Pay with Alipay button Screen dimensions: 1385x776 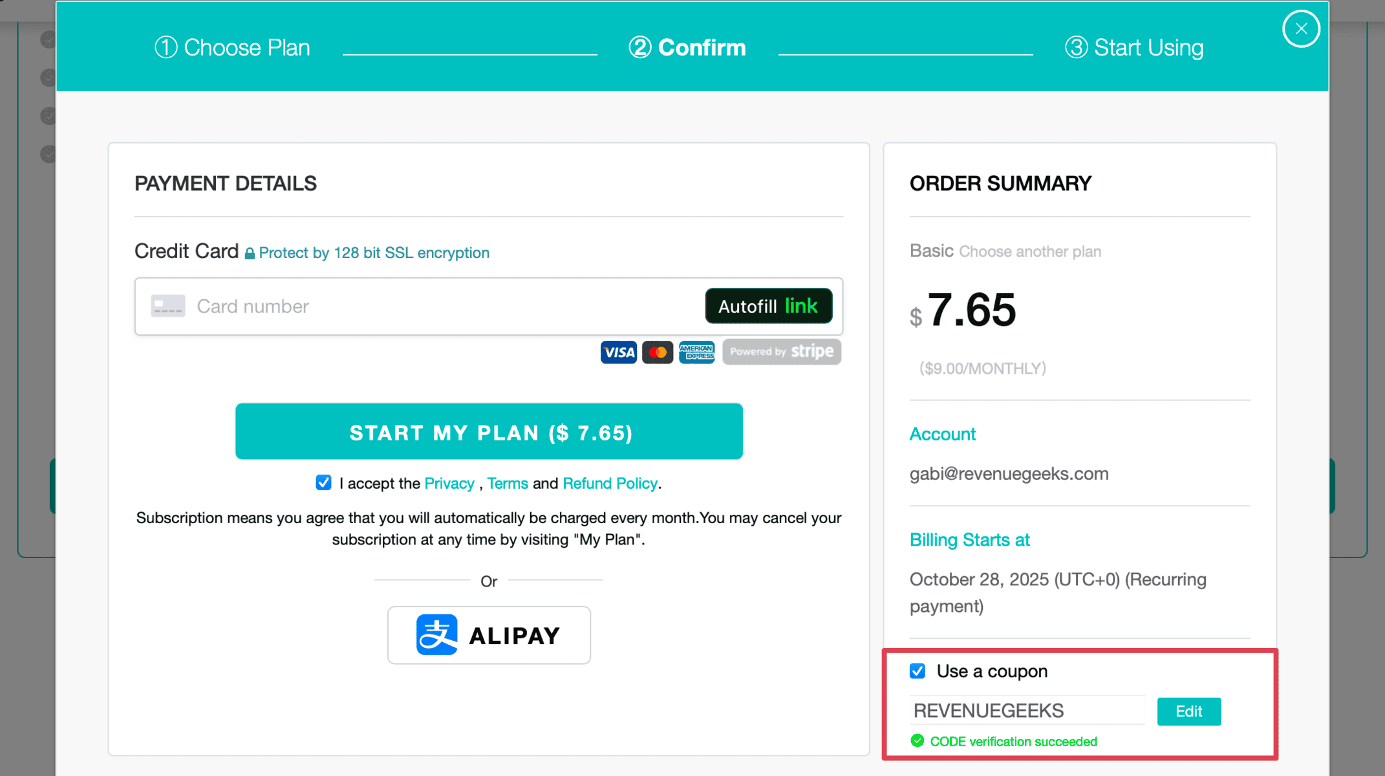click(x=489, y=635)
